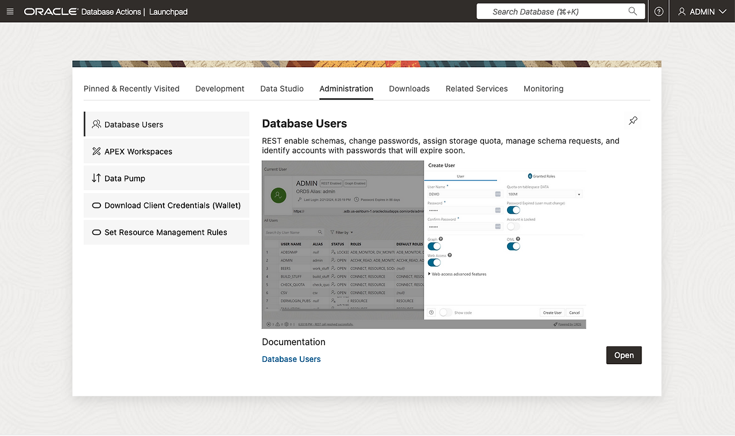Select Download Client Credentials (Wallet)

pyautogui.click(x=167, y=205)
